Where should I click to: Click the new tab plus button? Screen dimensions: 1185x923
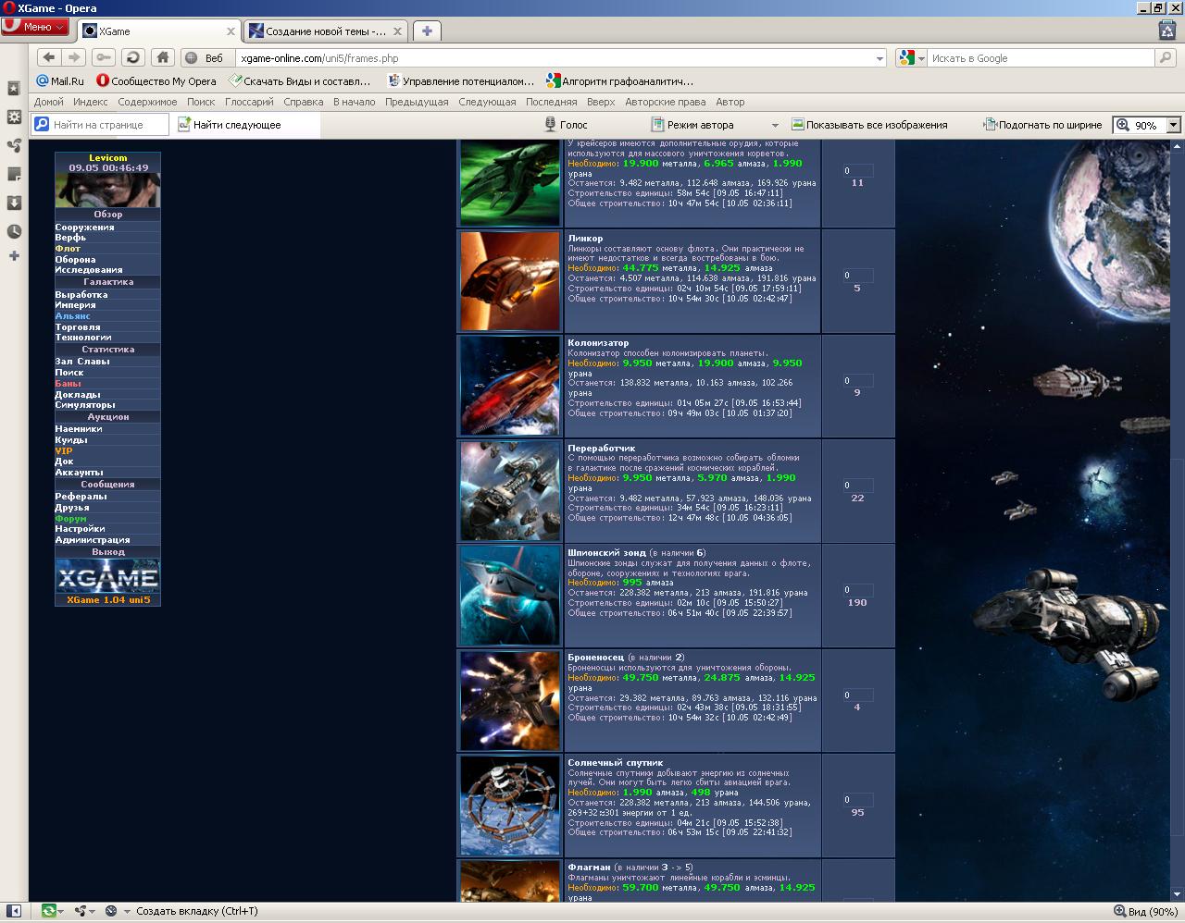tap(427, 31)
